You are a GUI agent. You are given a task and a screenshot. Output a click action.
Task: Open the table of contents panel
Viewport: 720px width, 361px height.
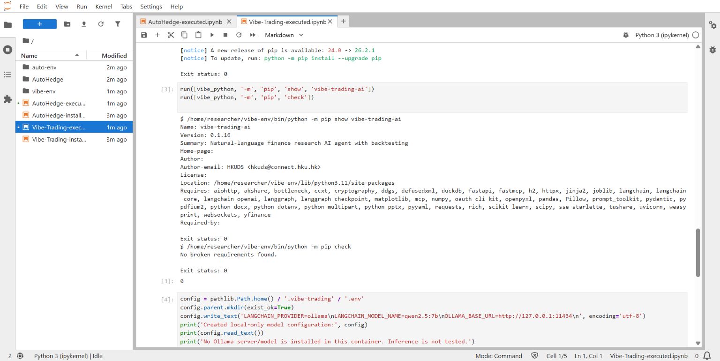[x=7, y=74]
